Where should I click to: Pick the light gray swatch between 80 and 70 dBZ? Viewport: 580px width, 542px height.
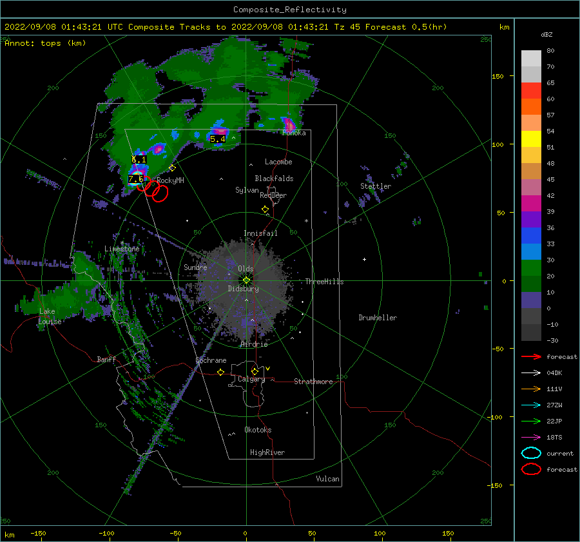pyautogui.click(x=531, y=59)
